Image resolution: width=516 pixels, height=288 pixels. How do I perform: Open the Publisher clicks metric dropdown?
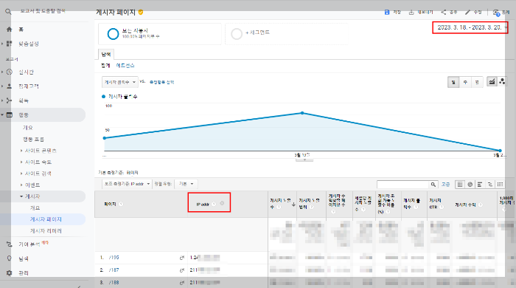(x=119, y=82)
